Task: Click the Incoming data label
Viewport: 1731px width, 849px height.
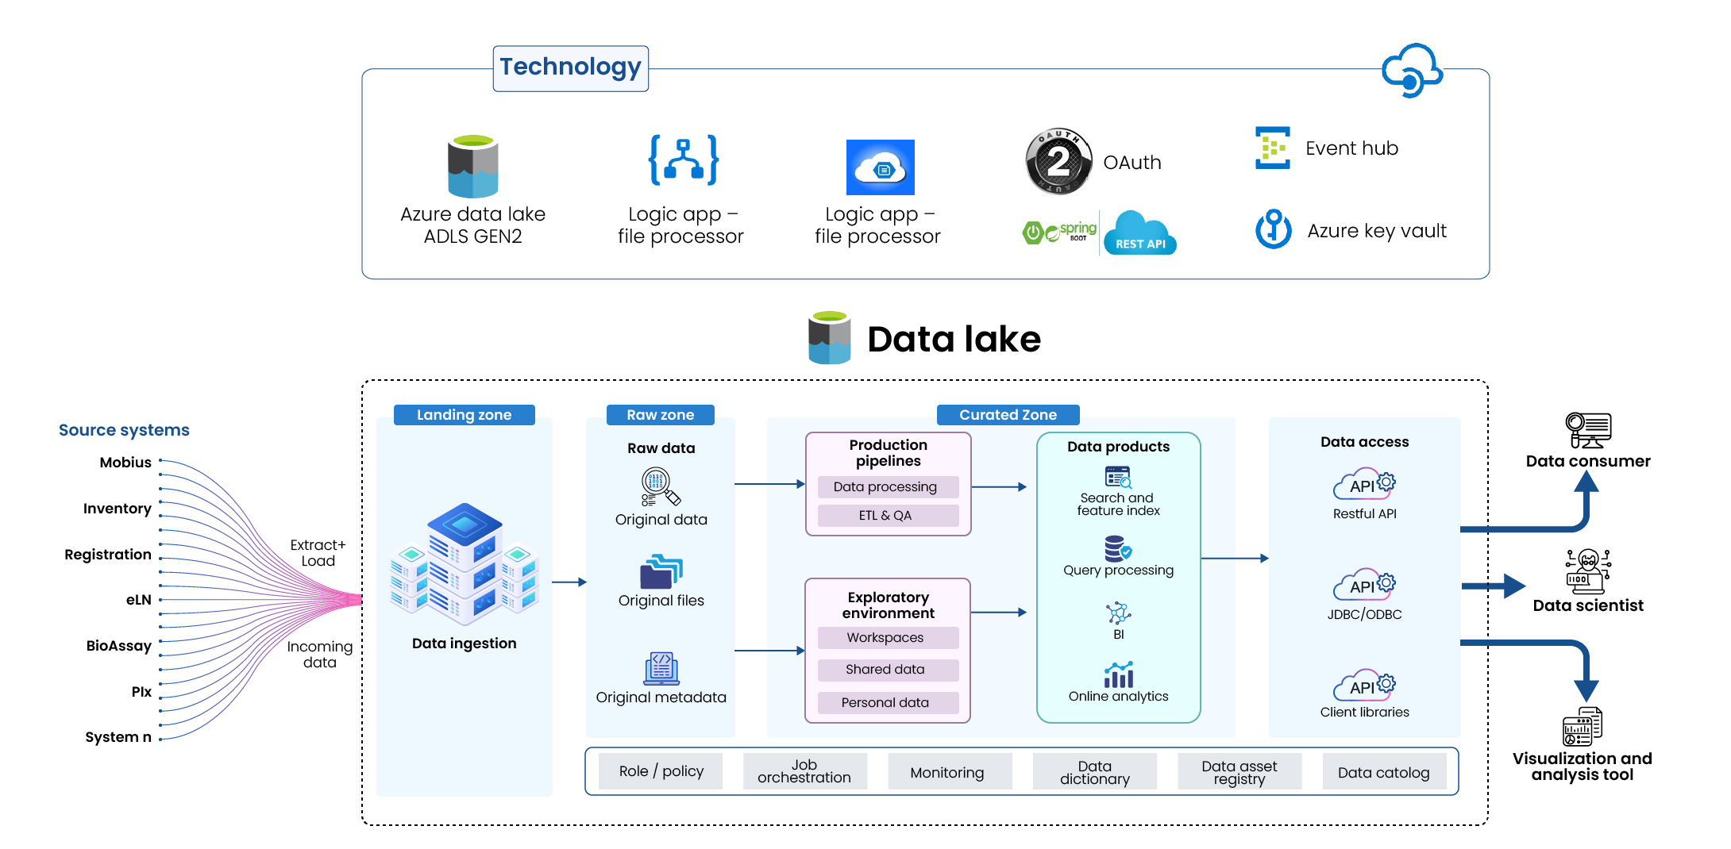Action: (x=319, y=655)
